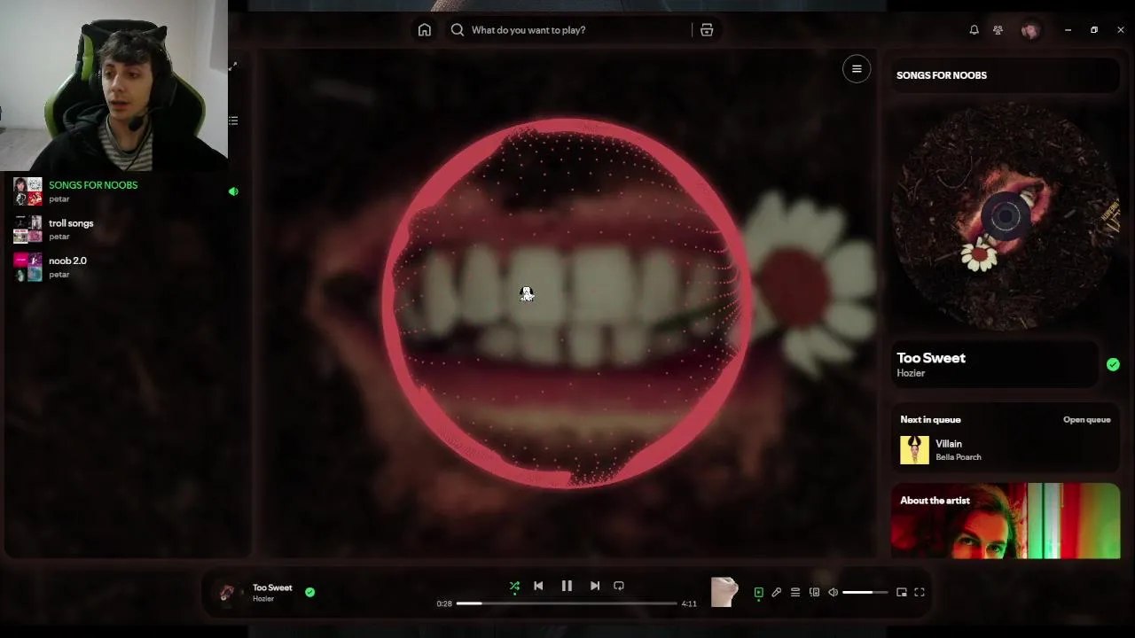Viewport: 1135px width, 638px height.
Task: Click the 'Next in queue' heading
Action: (930, 420)
